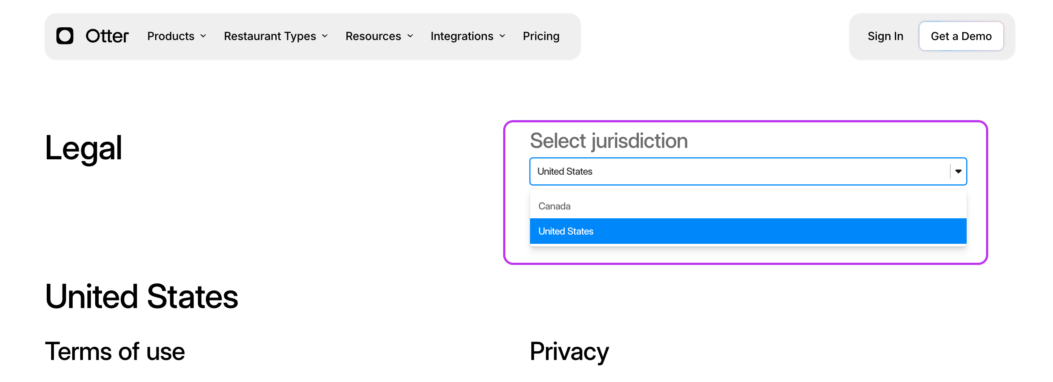Click the jurisdiction select input field
The height and width of the screenshot is (382, 1053).
coord(748,171)
